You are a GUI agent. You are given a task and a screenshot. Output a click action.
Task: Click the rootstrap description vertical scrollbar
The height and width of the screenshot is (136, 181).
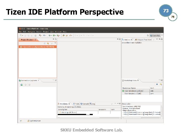coord(162,111)
